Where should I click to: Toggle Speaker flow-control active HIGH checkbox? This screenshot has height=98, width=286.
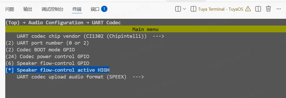coord(58,70)
